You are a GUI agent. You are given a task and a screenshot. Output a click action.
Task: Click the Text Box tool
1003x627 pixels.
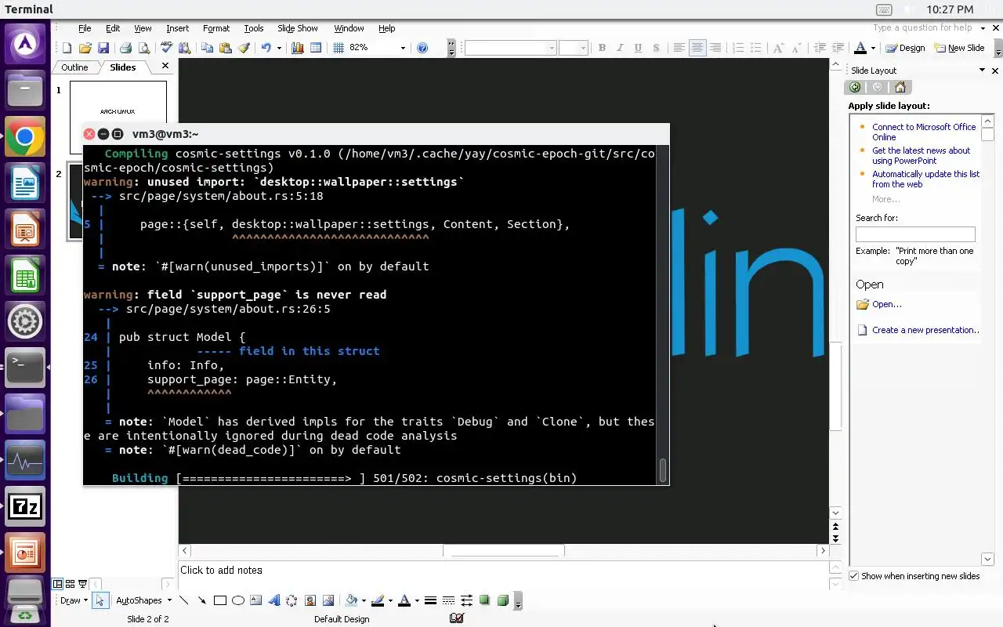(255, 600)
